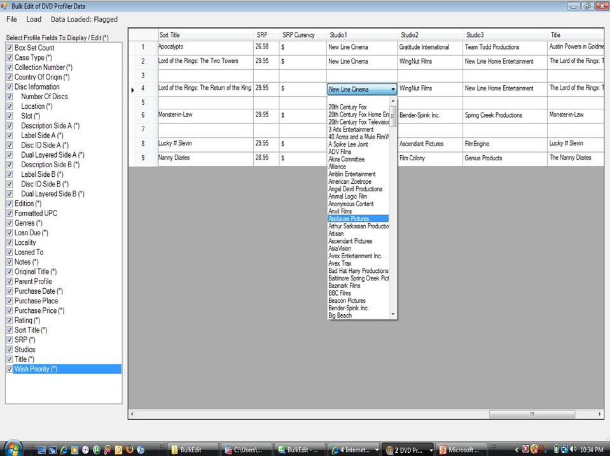The image size is (612, 456).
Task: Click the 10:34 PM clock
Action: click(591, 450)
